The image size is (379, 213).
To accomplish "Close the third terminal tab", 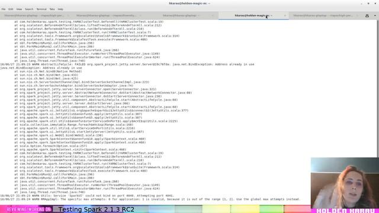I will pos(213,16).
